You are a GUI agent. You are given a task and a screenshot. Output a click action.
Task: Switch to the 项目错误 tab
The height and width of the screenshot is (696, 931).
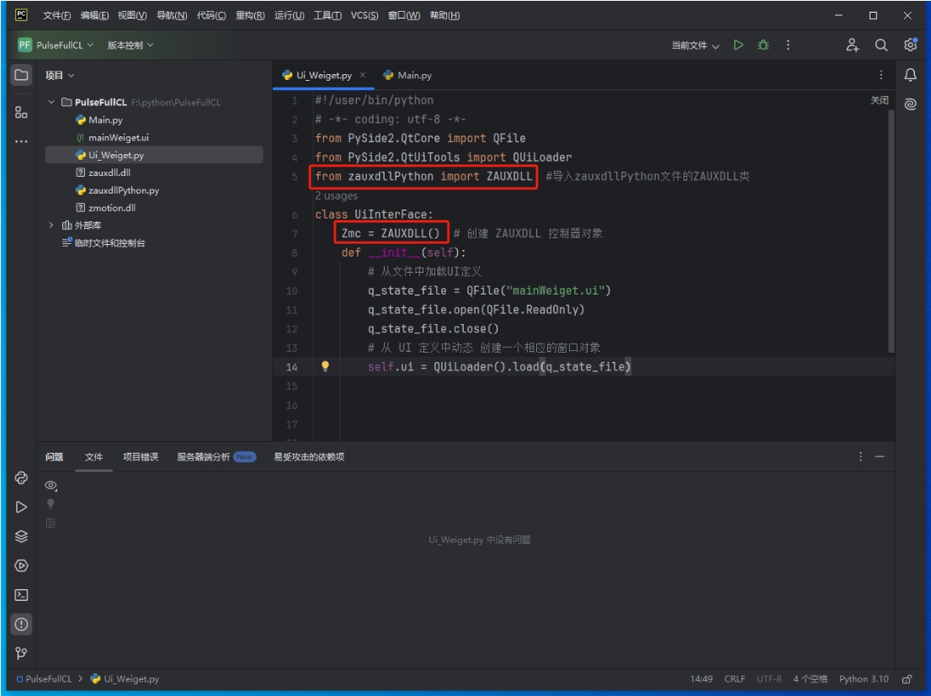140,457
